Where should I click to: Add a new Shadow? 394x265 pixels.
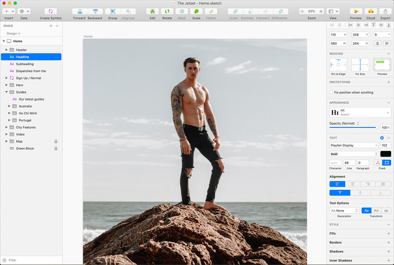(x=389, y=251)
